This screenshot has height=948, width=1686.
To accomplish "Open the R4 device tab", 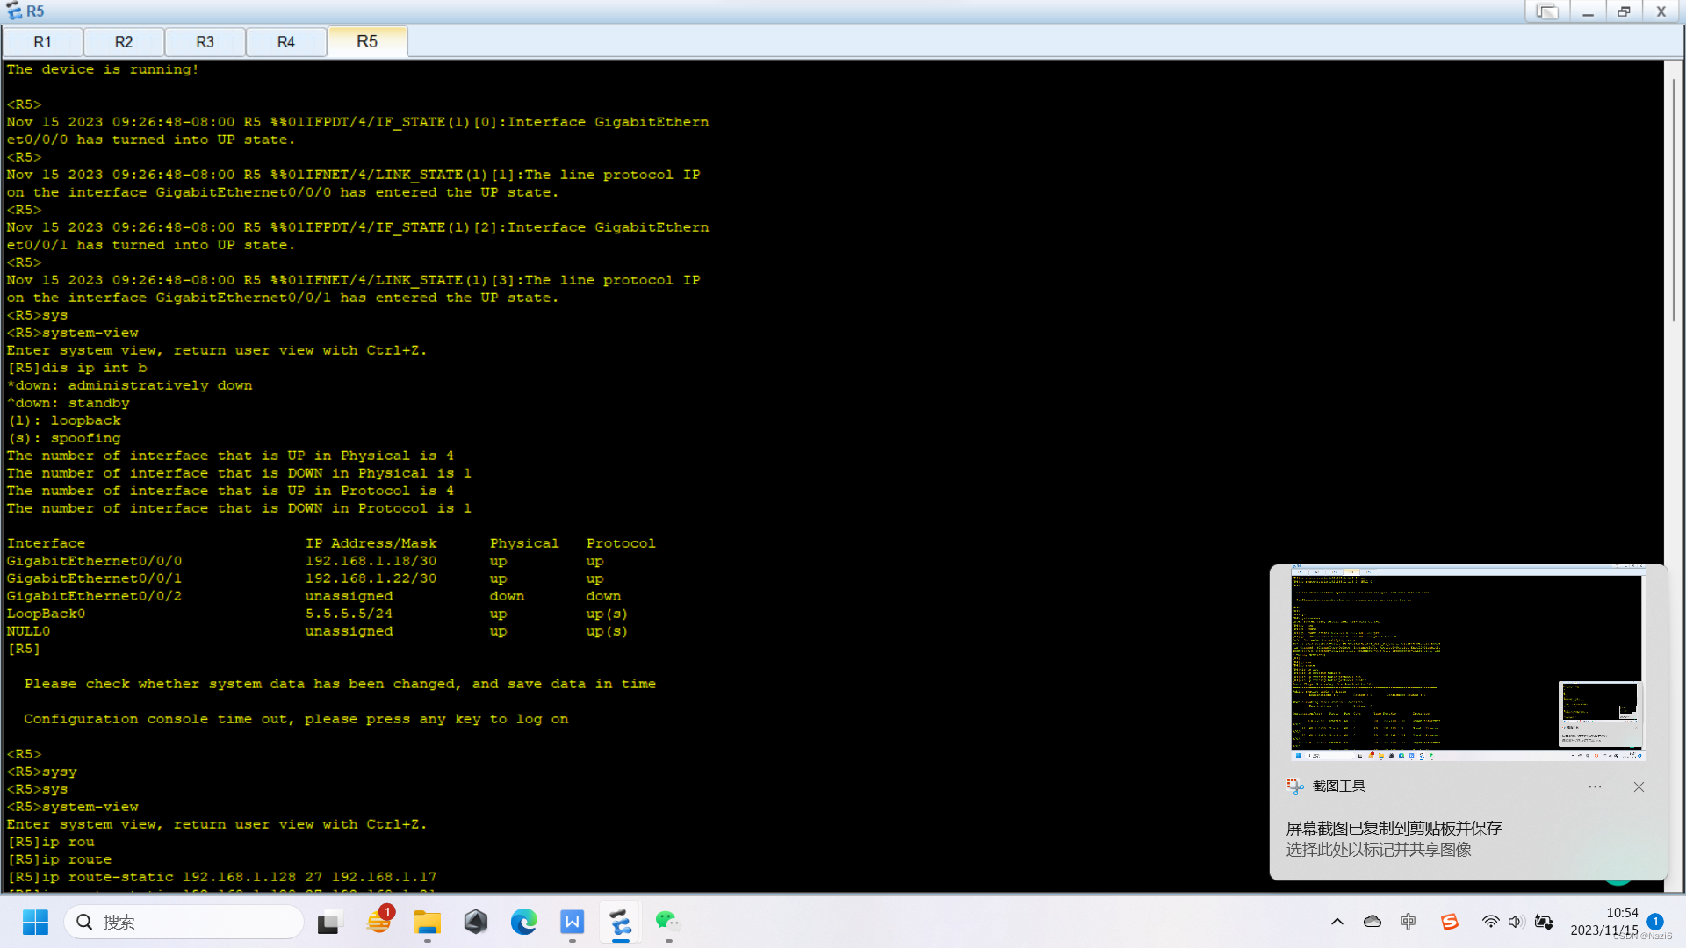I will coord(285,42).
